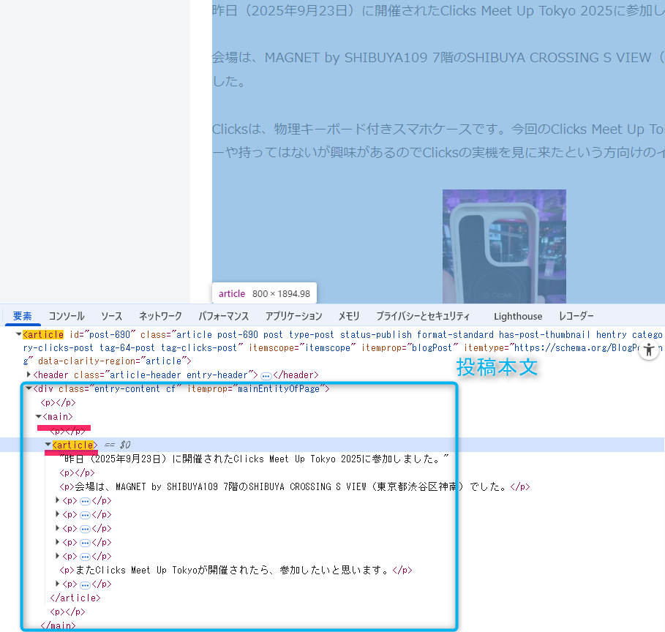
Task: Open the 要素 (Elements) tab
Action: (x=23, y=316)
